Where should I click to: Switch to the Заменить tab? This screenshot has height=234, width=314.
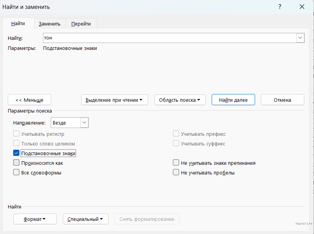(x=50, y=24)
